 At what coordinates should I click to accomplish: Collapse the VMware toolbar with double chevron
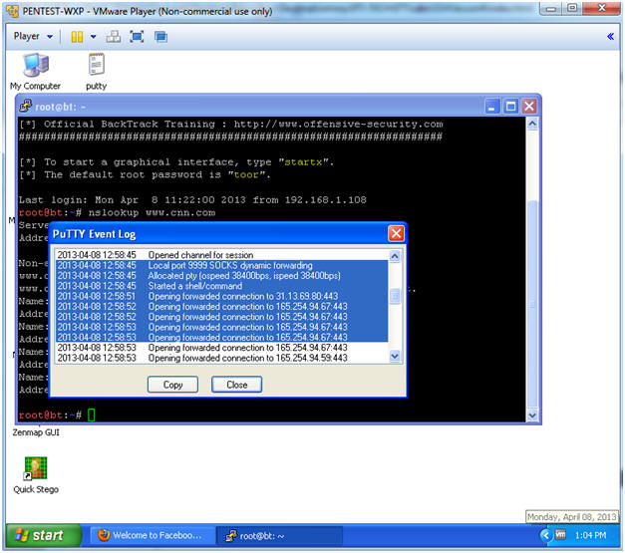click(x=610, y=37)
